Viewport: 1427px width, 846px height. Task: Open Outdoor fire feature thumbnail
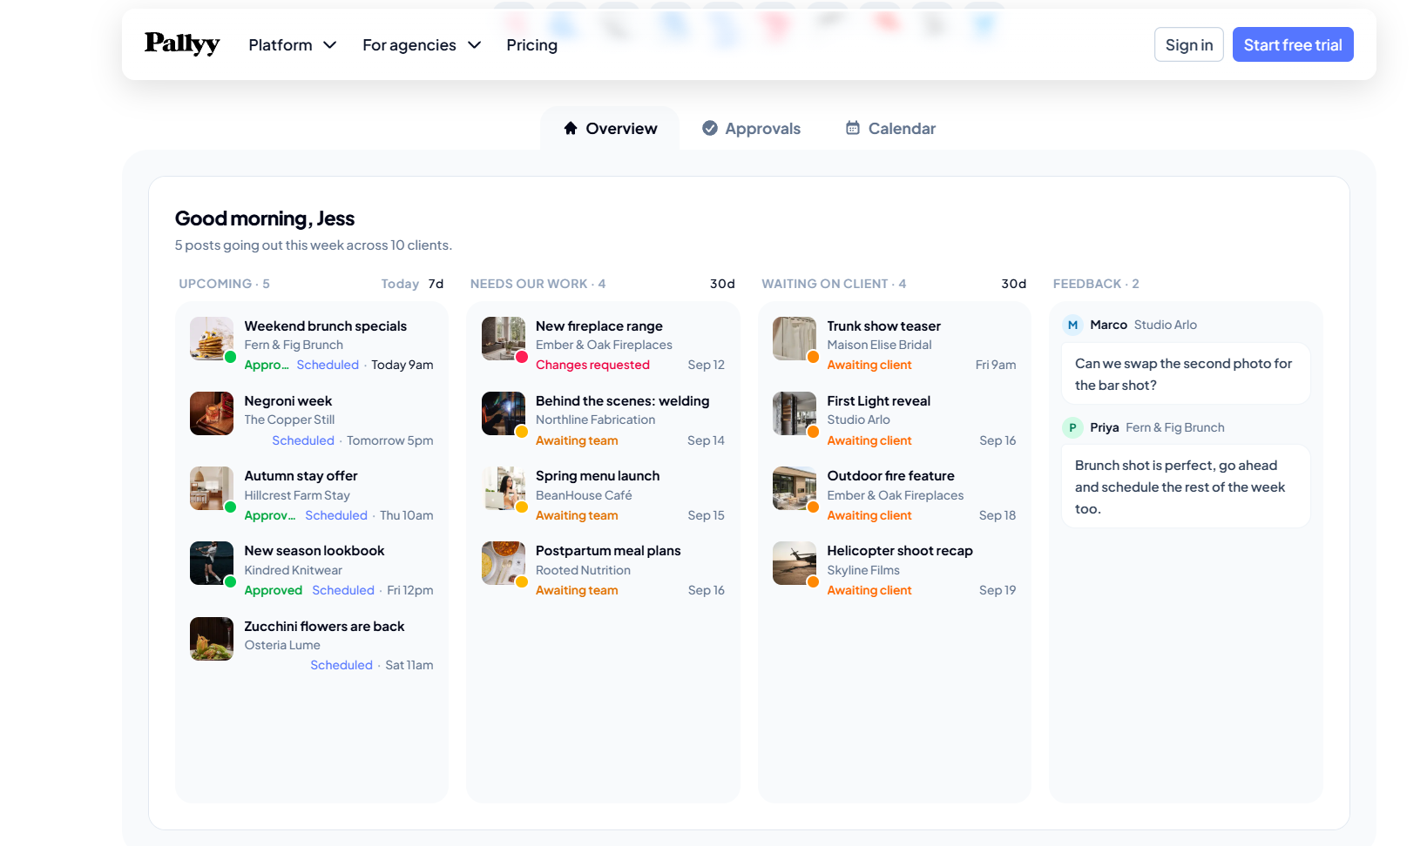795,488
